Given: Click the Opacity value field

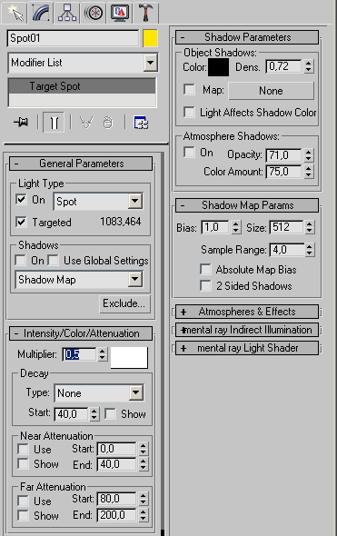Looking at the screenshot, I should pyautogui.click(x=284, y=155).
